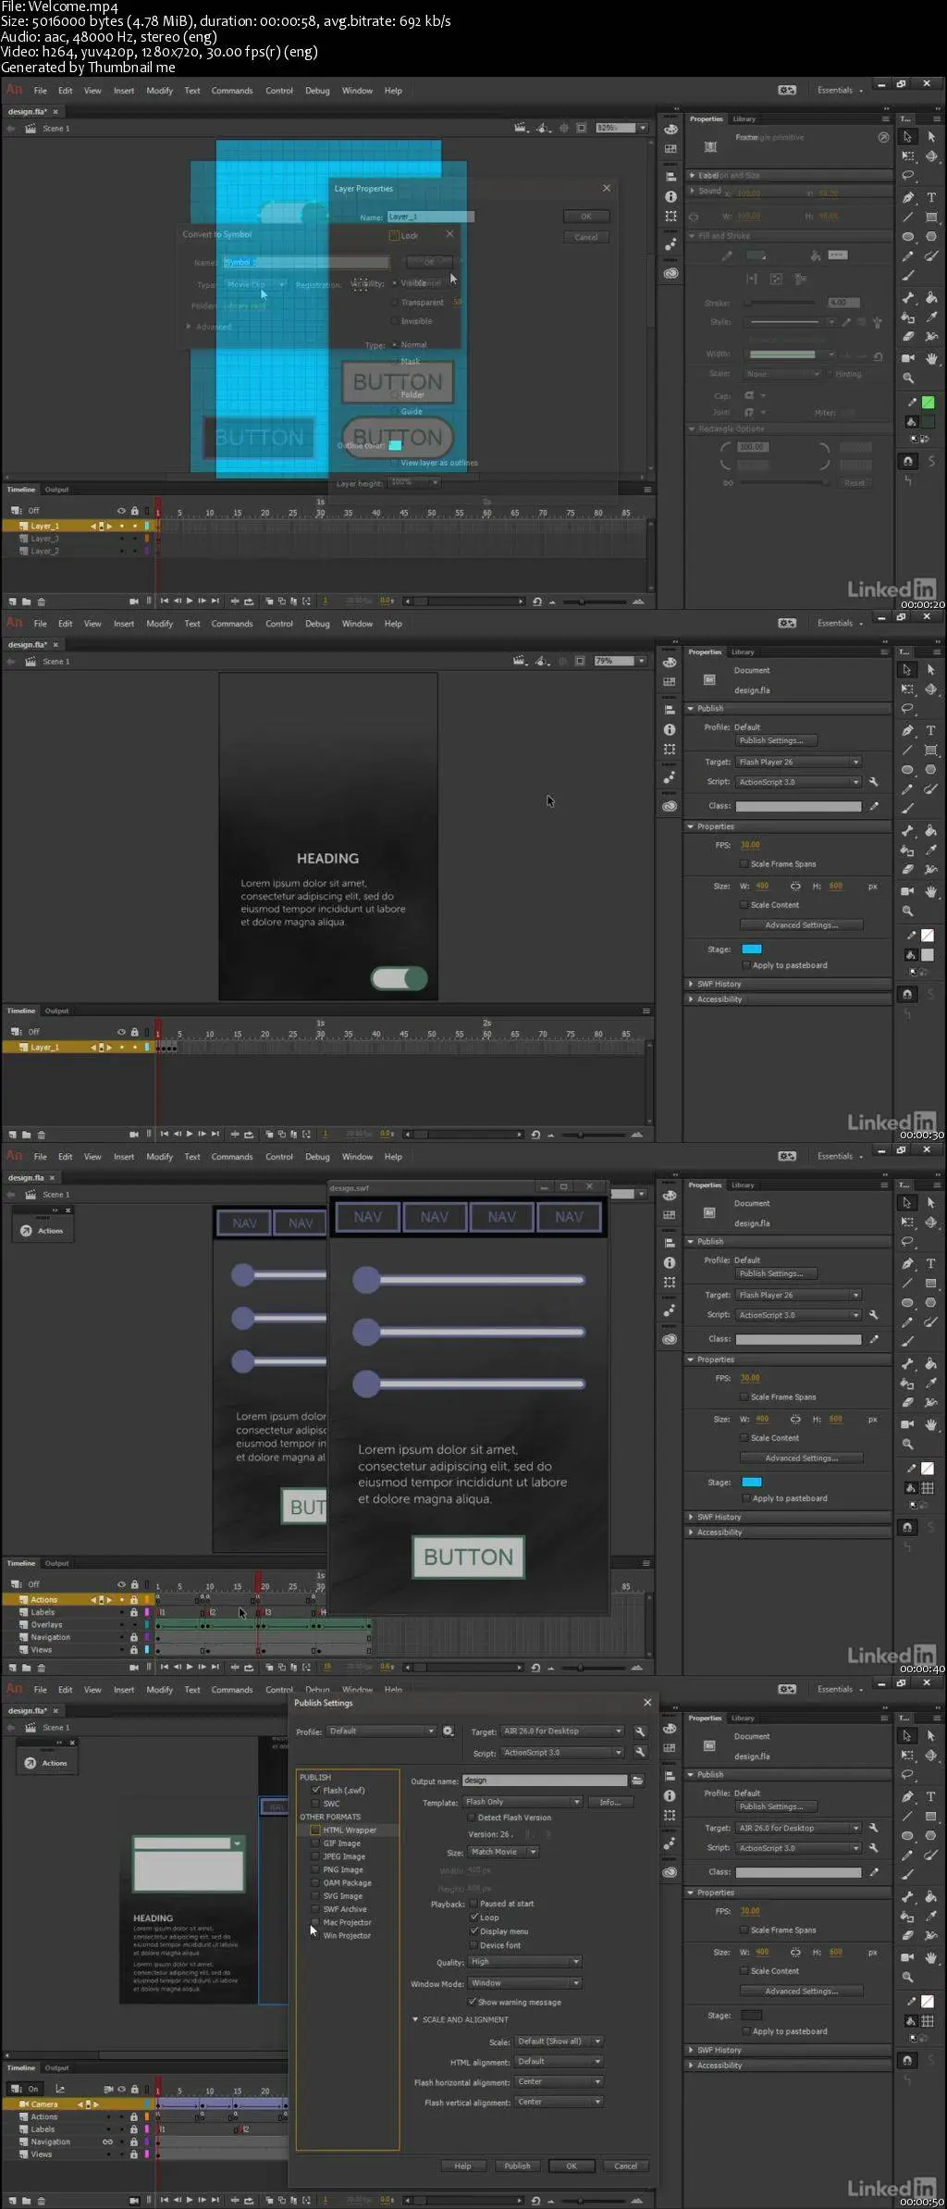Select the Rectangle tool in the 00:00:40 frame
Viewport: 947px width, 2209px height.
930,1284
